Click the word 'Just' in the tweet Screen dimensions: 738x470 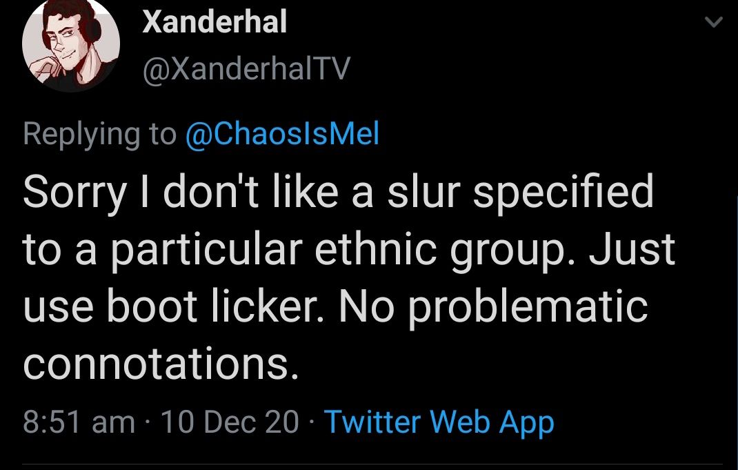tap(635, 250)
